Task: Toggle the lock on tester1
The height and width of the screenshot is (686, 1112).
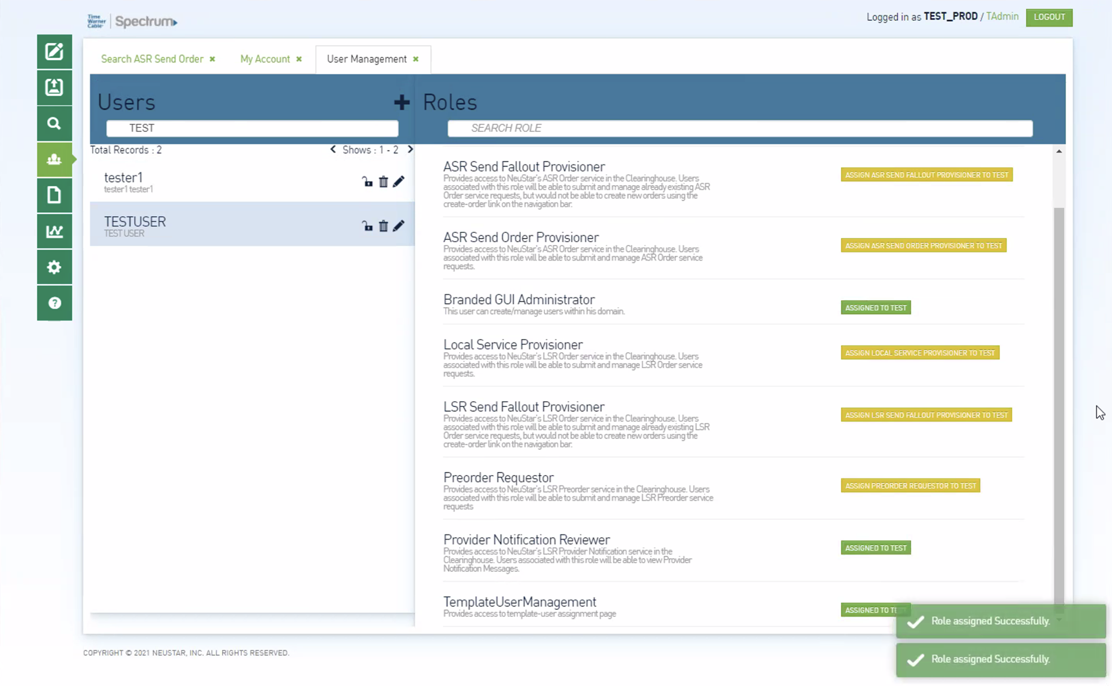Action: (367, 182)
